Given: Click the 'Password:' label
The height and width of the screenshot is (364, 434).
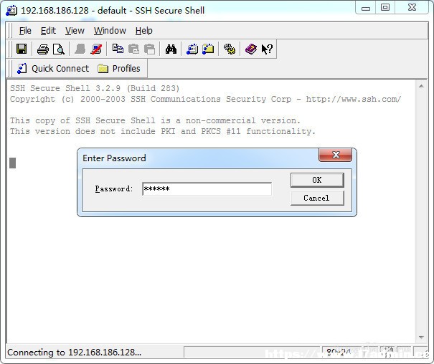Looking at the screenshot, I should (x=114, y=188).
